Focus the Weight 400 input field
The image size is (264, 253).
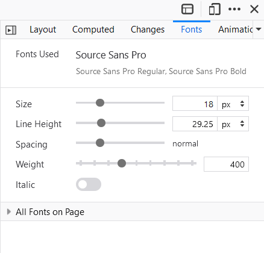[226, 164]
